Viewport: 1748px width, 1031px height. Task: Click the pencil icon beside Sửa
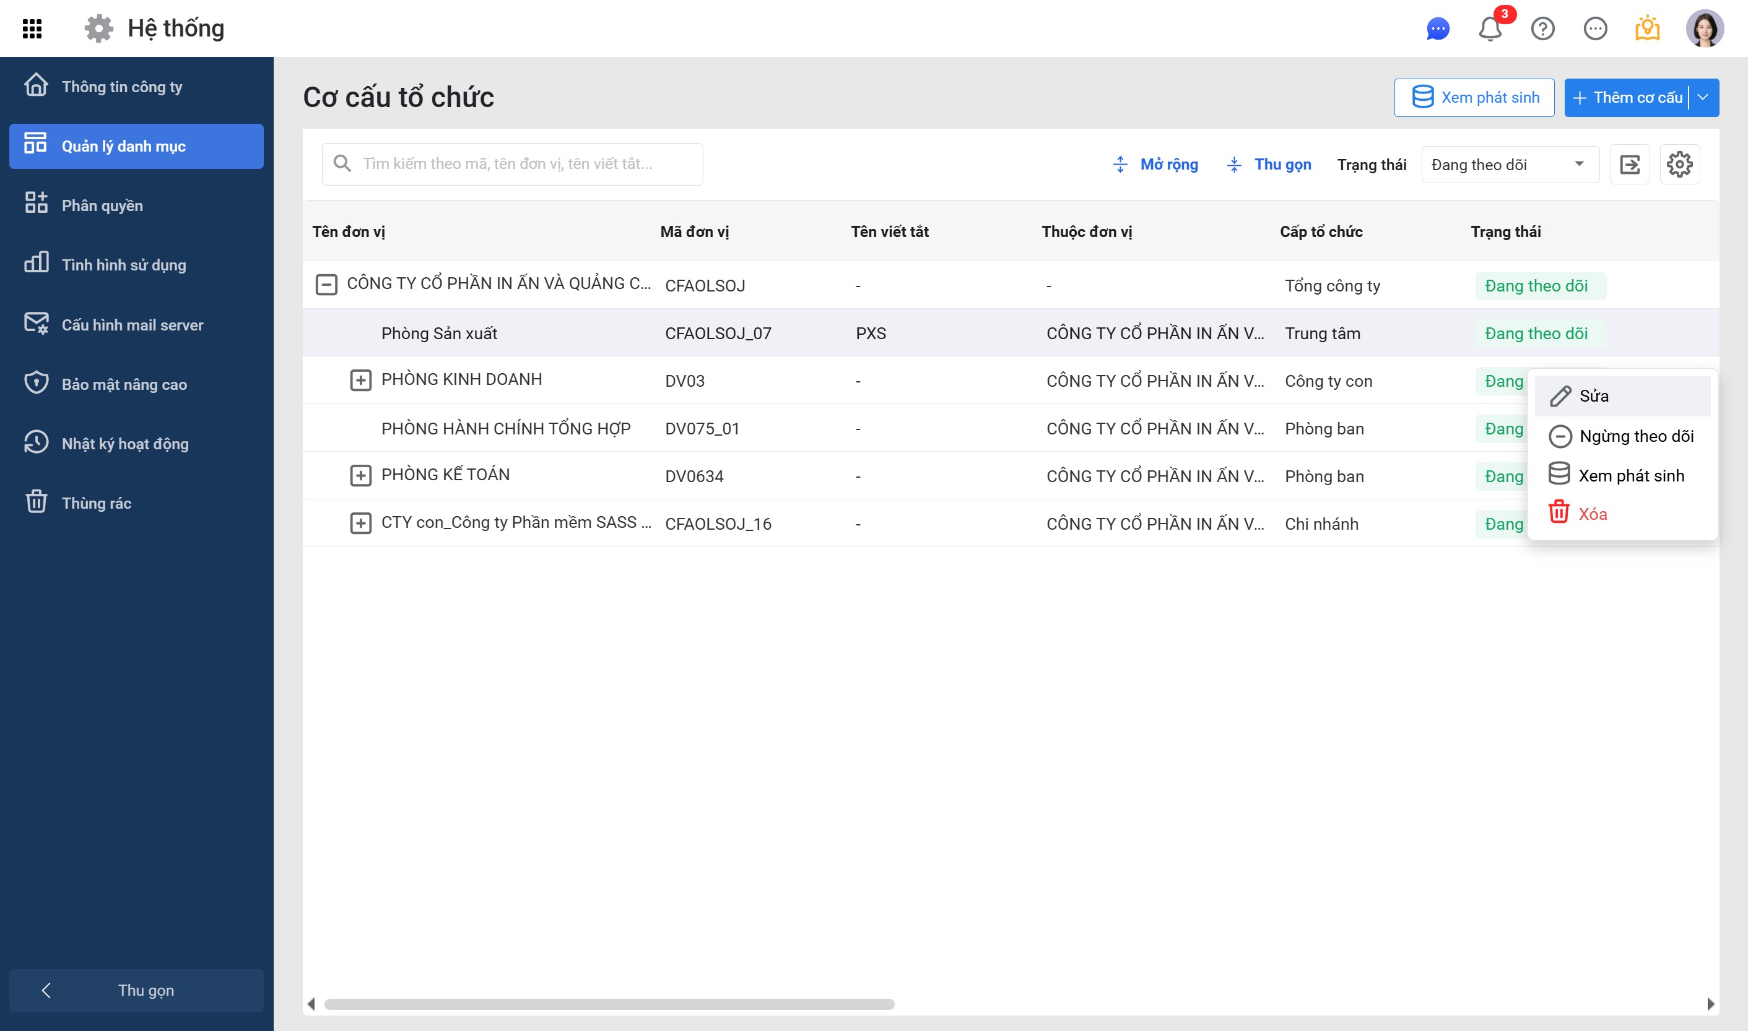(1560, 396)
